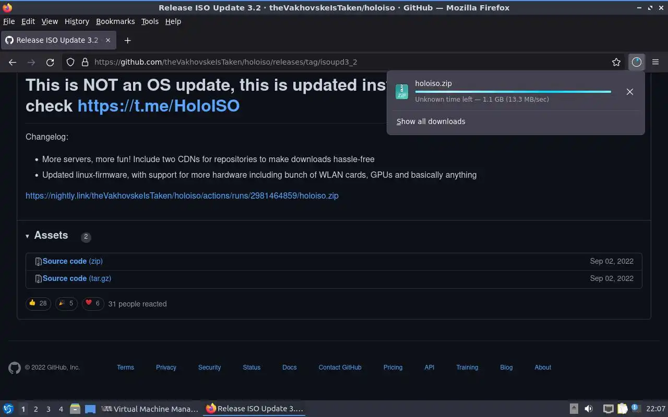
Task: Click archive icon beside Source code (tar.gz)
Action: (38, 279)
